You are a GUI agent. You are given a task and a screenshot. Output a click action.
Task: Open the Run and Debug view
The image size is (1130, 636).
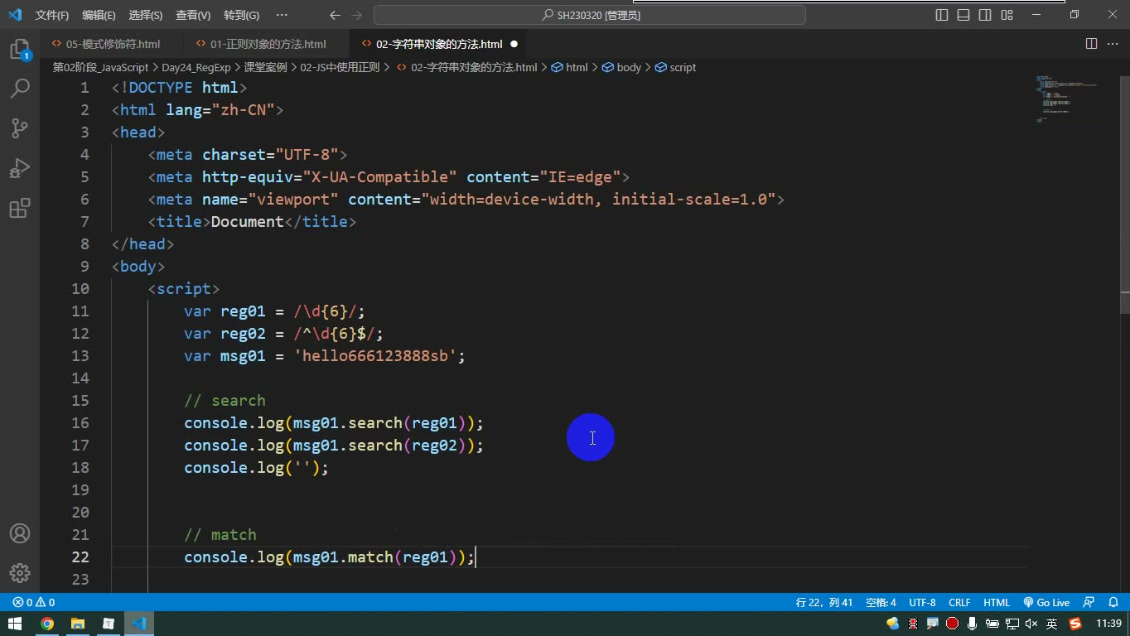pyautogui.click(x=20, y=167)
